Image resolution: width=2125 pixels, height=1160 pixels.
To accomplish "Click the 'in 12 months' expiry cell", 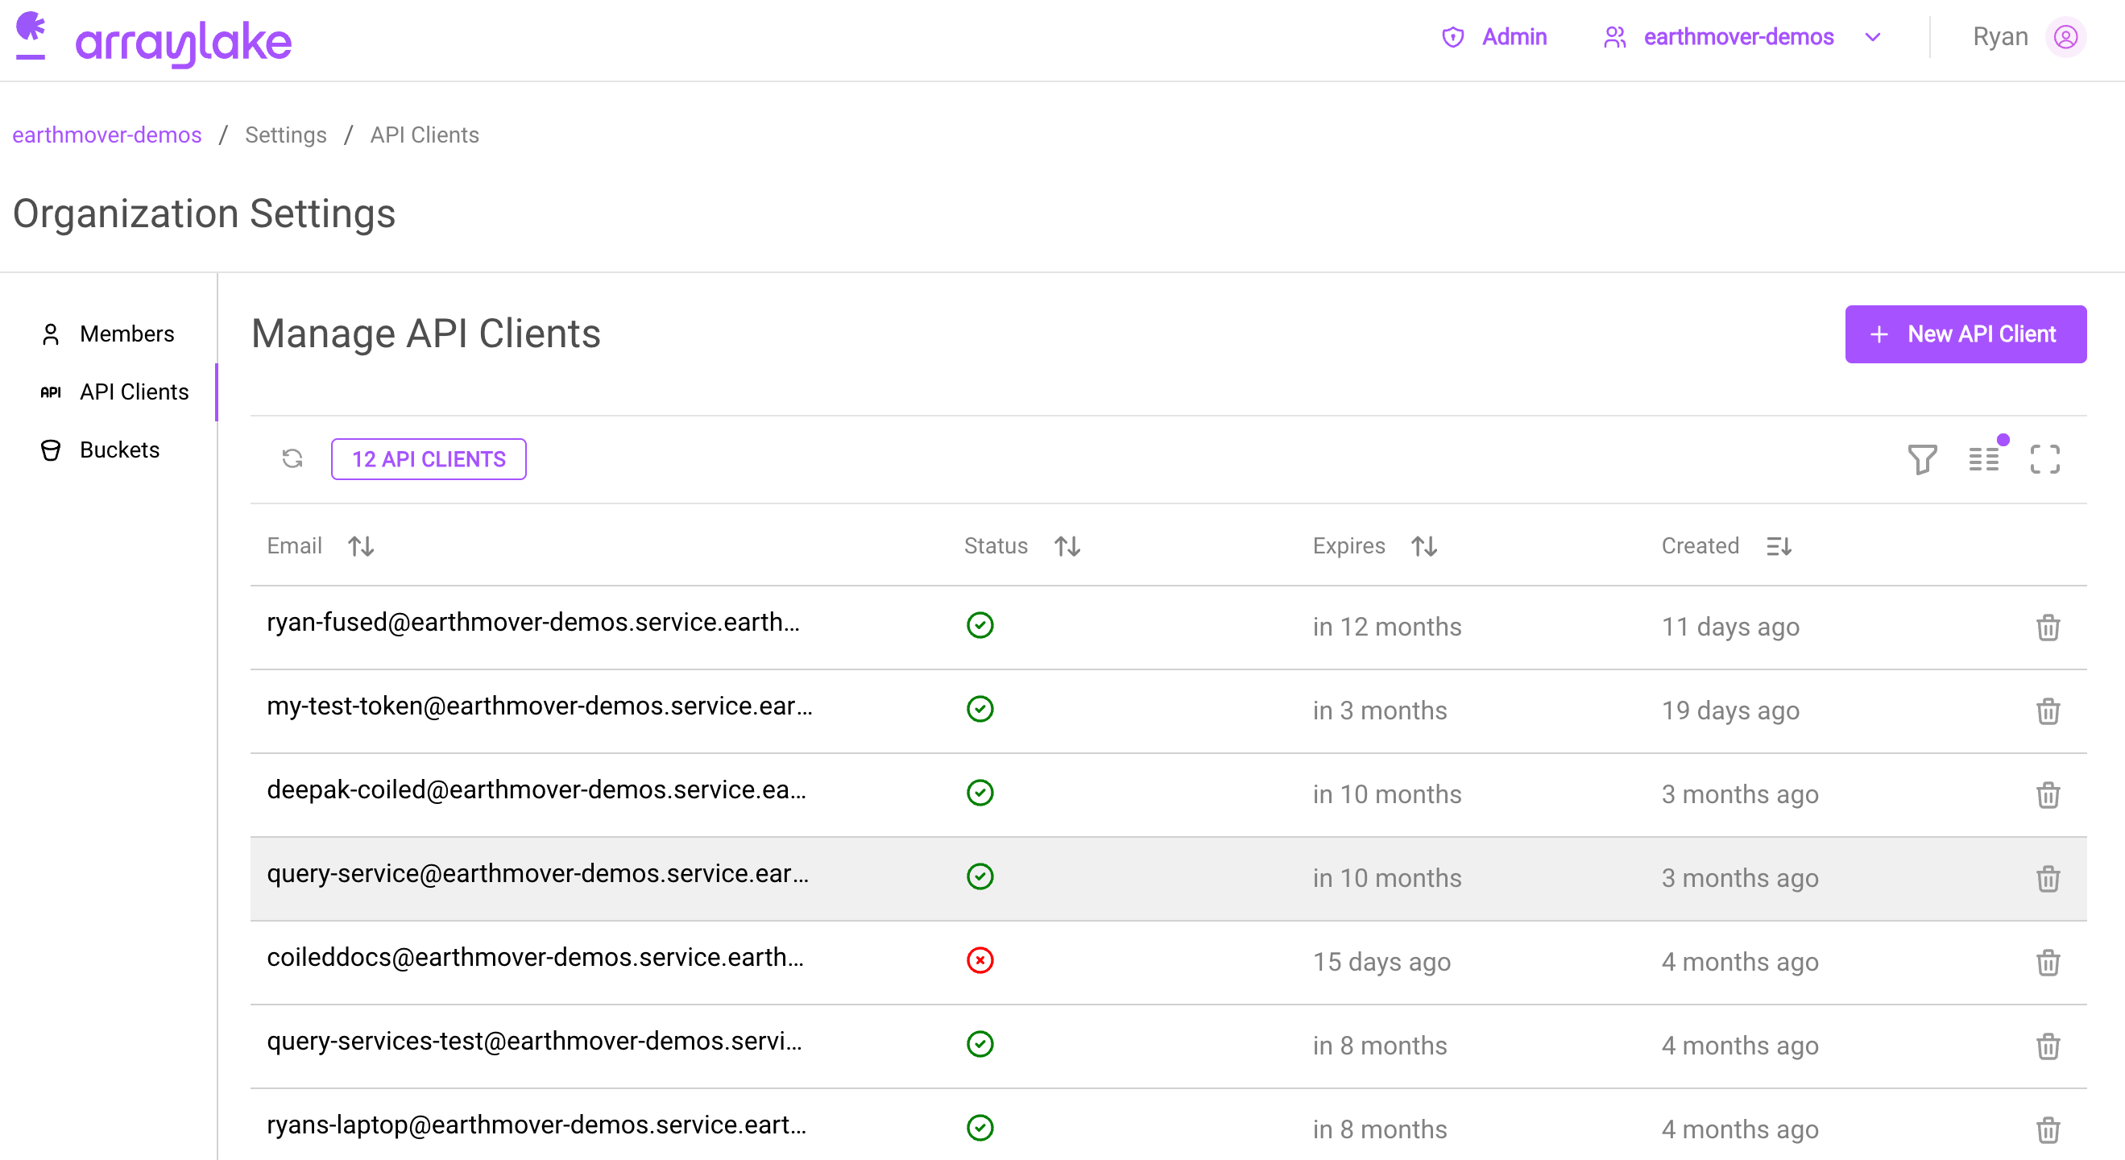I will (1386, 627).
